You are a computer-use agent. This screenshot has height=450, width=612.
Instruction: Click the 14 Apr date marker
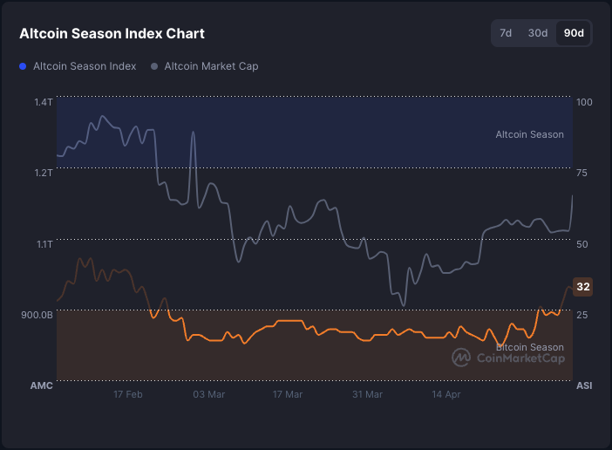446,395
